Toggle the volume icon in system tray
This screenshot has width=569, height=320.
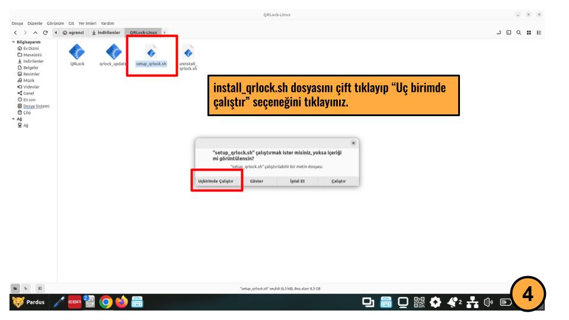coord(488,302)
